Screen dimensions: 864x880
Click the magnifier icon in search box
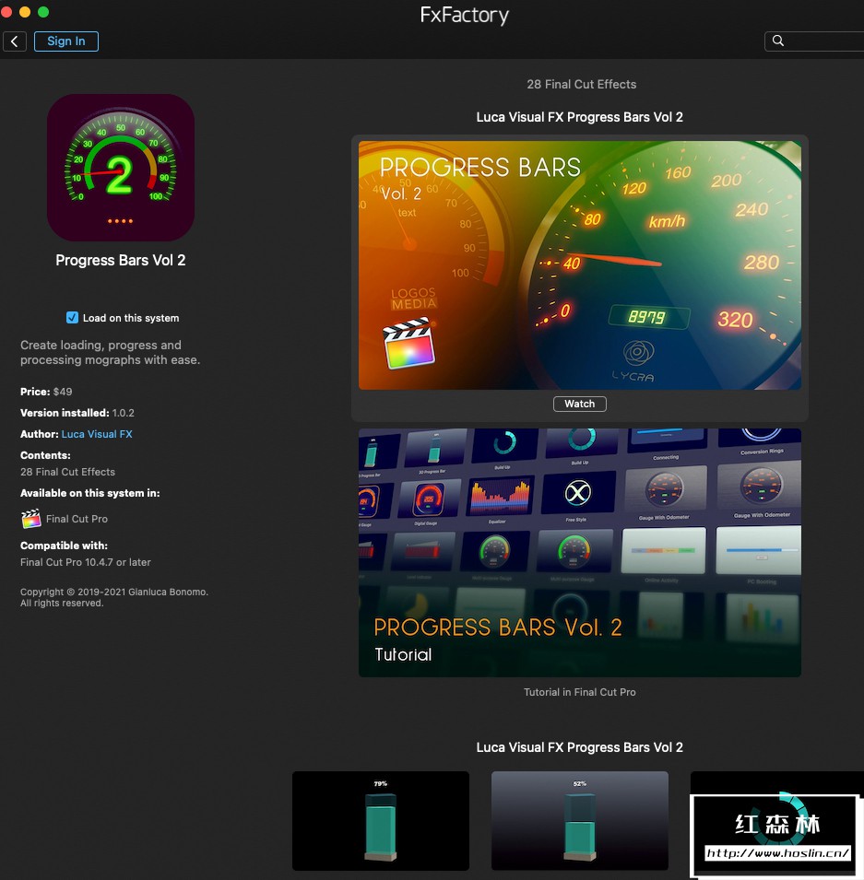[778, 41]
